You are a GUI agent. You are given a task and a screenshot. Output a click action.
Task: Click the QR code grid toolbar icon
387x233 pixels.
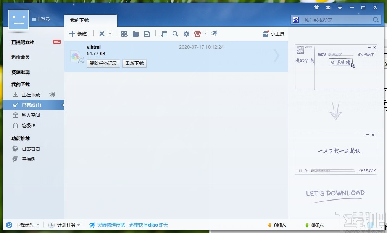[x=124, y=34]
